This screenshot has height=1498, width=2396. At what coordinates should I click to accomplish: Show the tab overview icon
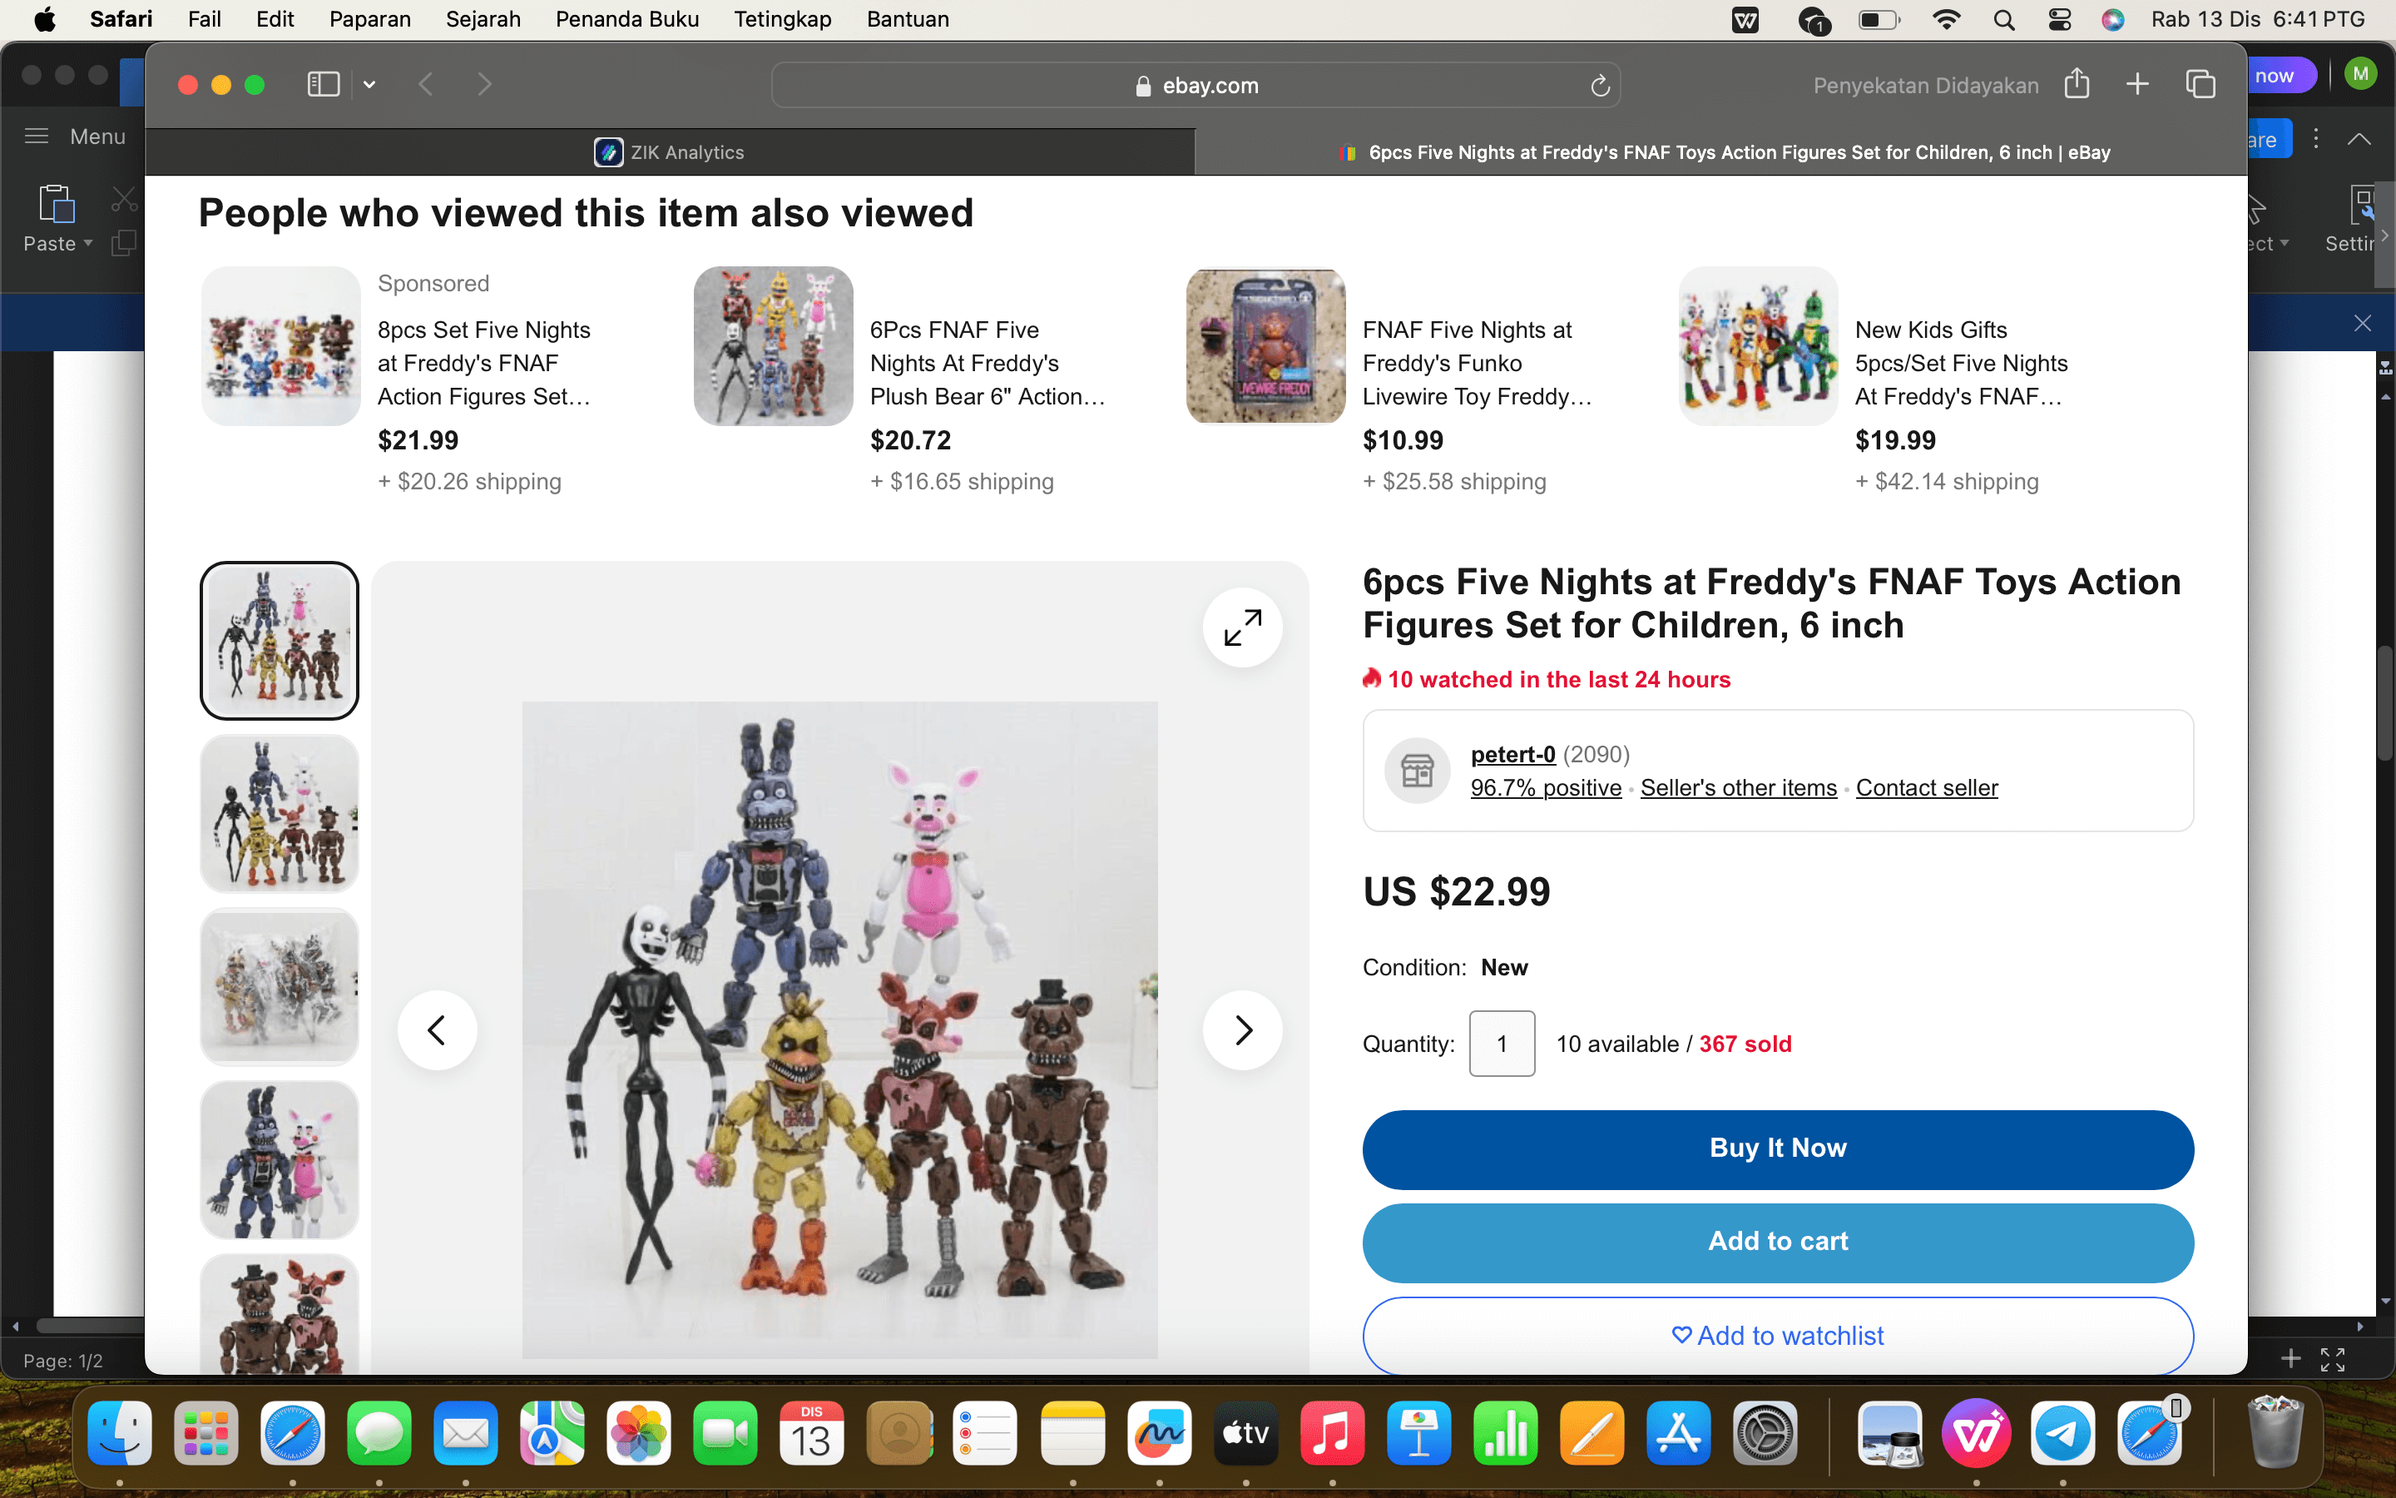click(x=2200, y=85)
